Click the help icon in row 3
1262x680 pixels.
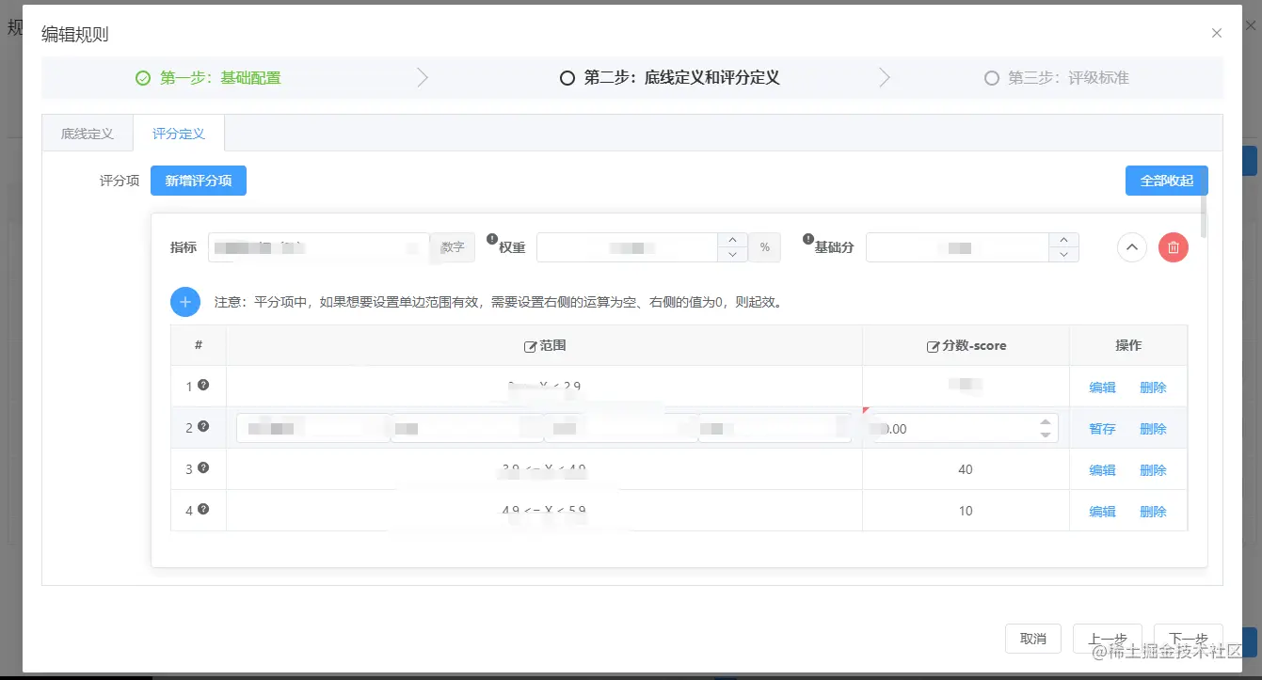(203, 467)
